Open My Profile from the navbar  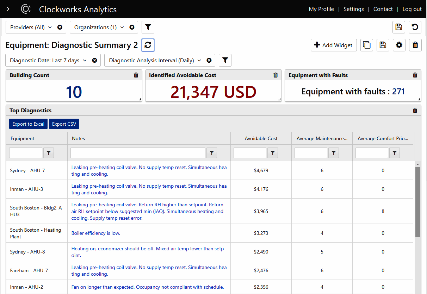point(321,9)
